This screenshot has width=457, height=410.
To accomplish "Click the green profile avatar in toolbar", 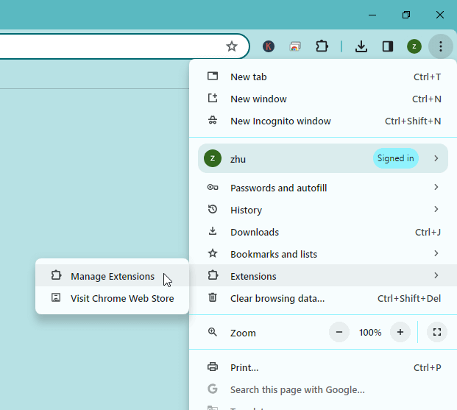I will [x=414, y=46].
